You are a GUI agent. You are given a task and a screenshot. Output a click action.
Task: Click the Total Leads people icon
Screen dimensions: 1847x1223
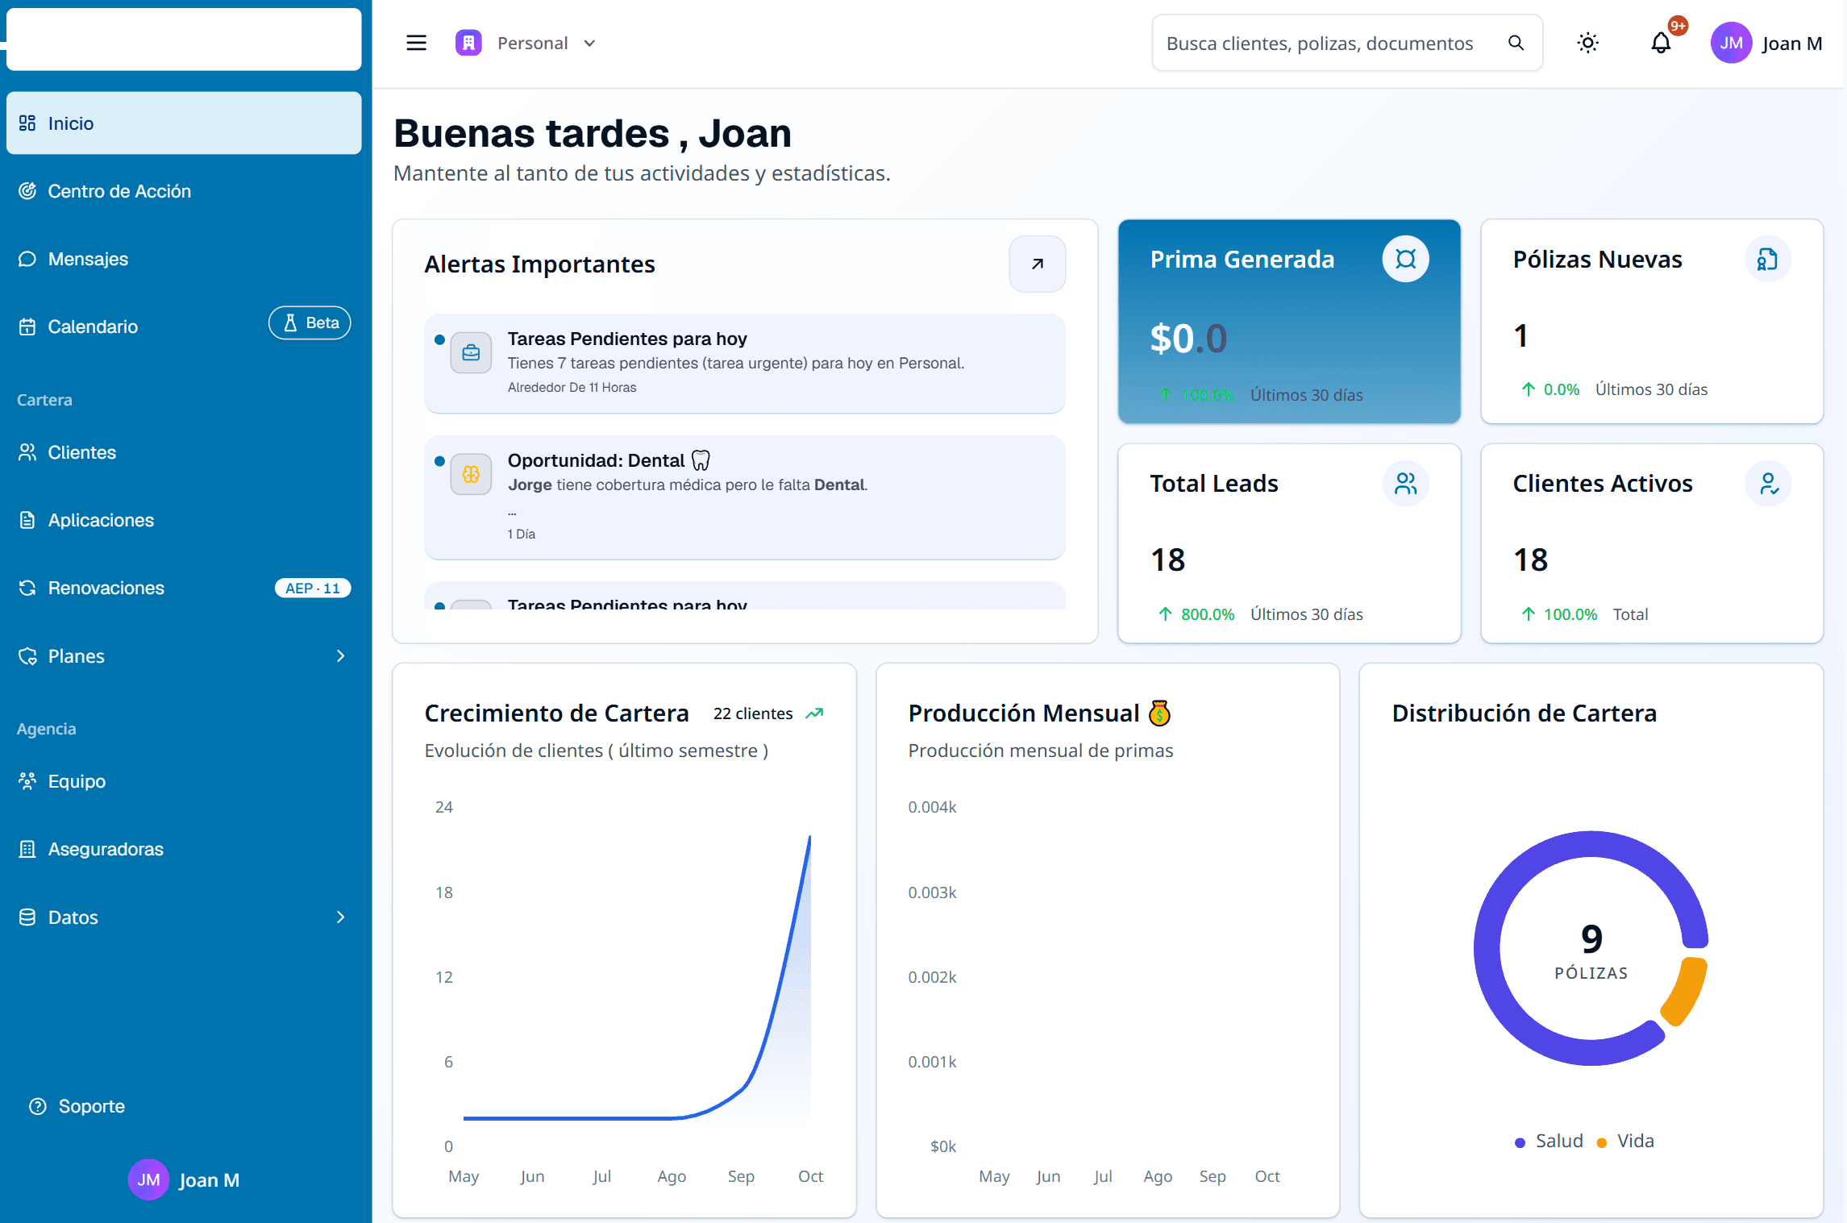[x=1405, y=483]
